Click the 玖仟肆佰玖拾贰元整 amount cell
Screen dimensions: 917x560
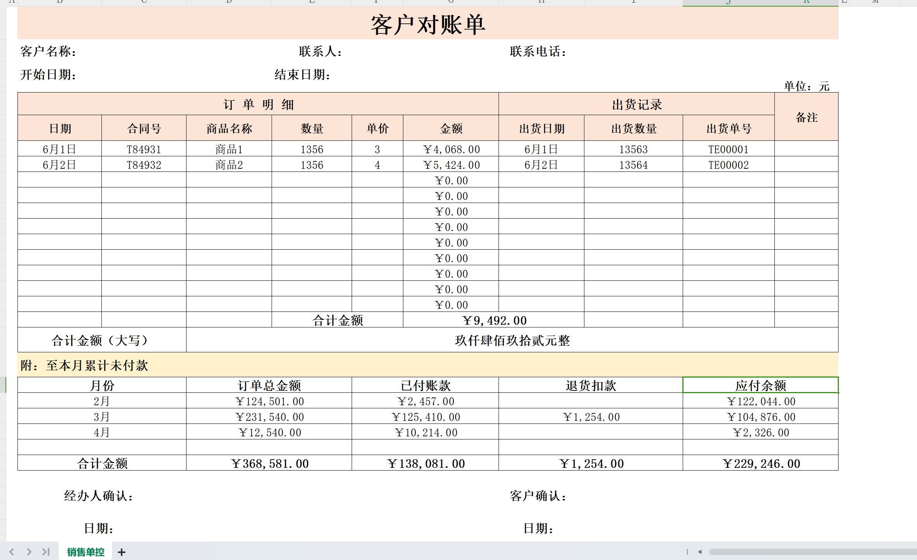pyautogui.click(x=512, y=341)
